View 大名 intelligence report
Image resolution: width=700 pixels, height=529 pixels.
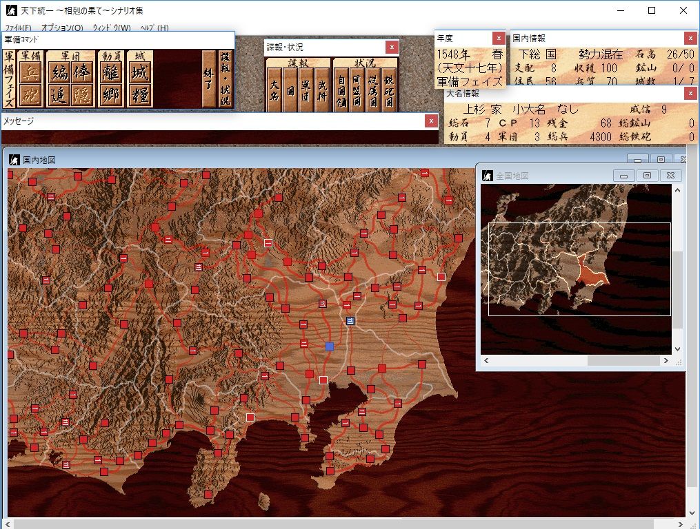click(274, 90)
